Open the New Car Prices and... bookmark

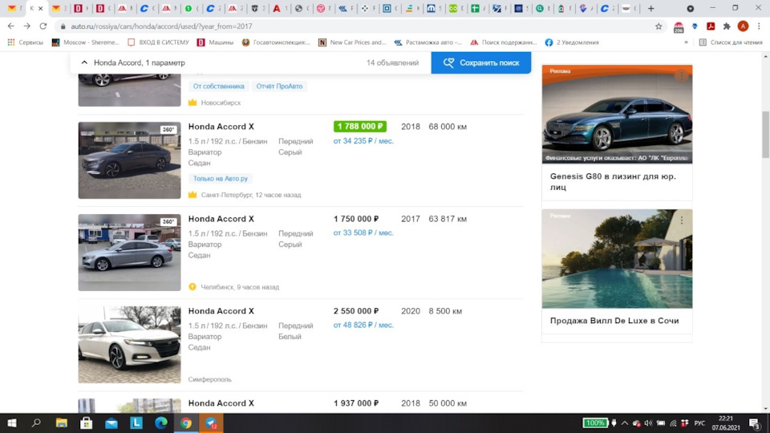[352, 42]
